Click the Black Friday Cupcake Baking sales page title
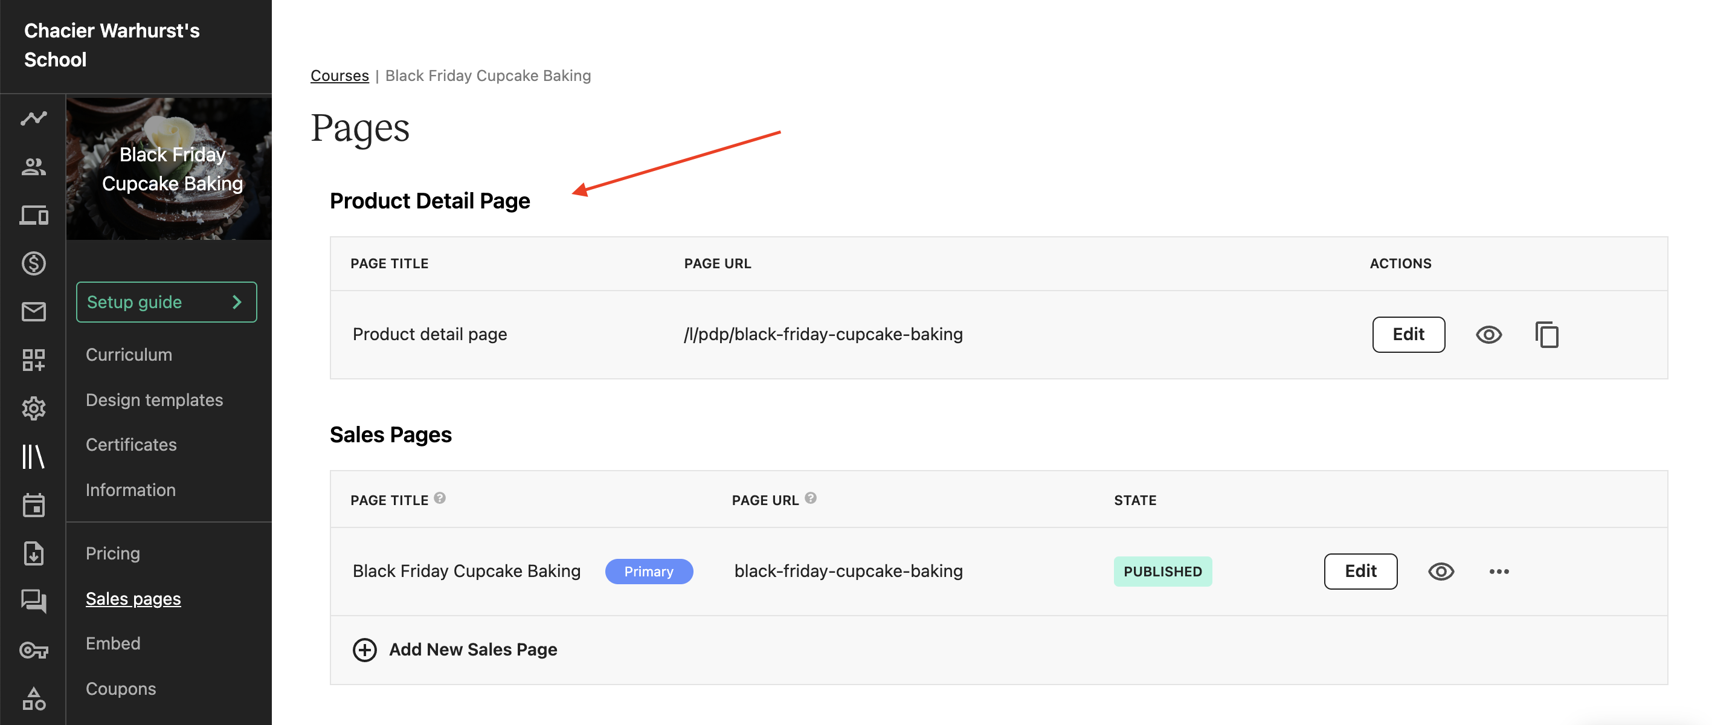Image resolution: width=1712 pixels, height=725 pixels. pos(466,572)
